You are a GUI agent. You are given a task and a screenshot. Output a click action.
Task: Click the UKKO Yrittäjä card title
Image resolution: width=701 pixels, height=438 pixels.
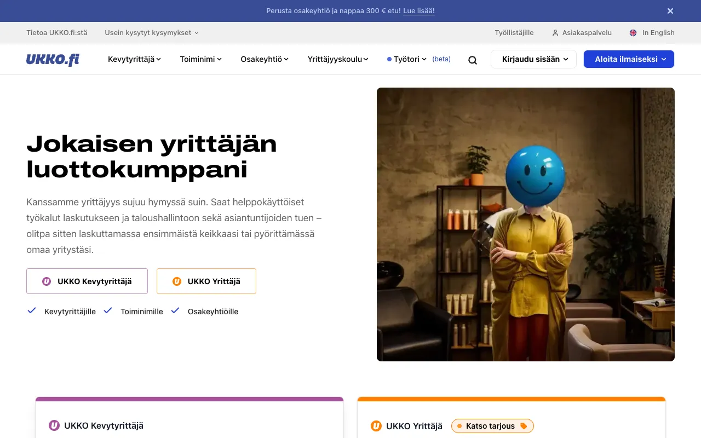click(x=415, y=426)
